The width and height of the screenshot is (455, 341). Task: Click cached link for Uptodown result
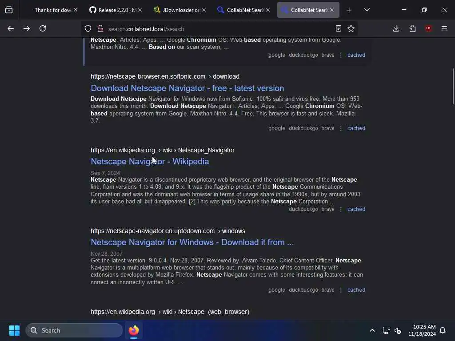coord(356,290)
